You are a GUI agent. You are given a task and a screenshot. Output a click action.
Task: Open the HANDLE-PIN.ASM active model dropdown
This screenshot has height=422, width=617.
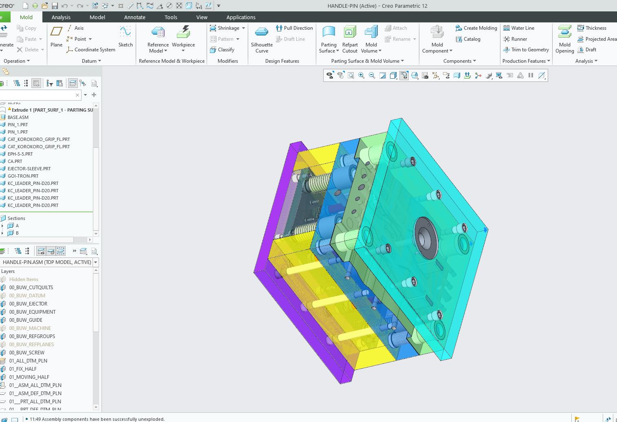[96, 262]
